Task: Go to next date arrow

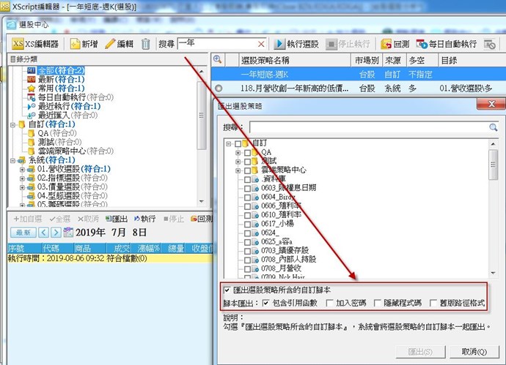Action: coord(56,232)
